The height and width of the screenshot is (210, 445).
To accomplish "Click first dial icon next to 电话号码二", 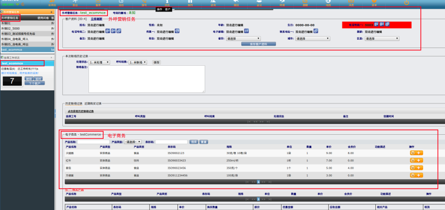I will point(108,31).
